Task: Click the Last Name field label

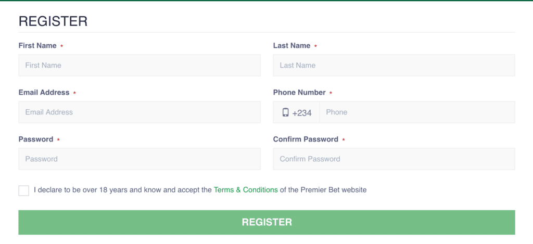Action: coord(291,46)
